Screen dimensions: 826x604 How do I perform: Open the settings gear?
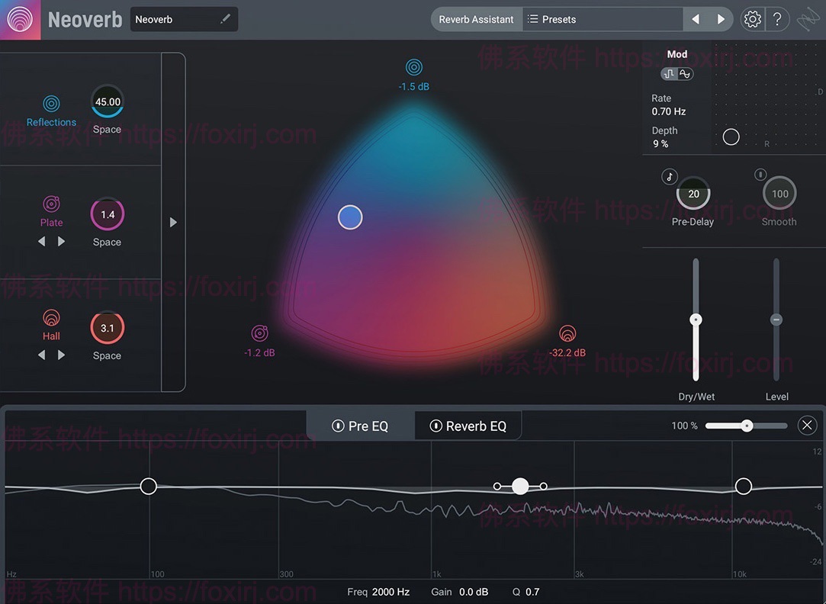click(752, 18)
